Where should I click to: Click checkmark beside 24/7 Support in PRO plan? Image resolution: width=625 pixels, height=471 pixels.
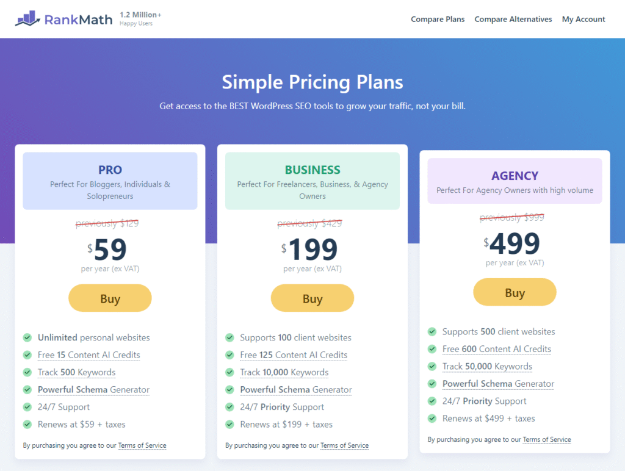point(27,407)
